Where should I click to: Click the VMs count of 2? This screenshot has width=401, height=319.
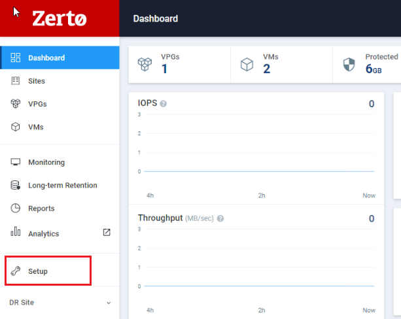pos(266,69)
